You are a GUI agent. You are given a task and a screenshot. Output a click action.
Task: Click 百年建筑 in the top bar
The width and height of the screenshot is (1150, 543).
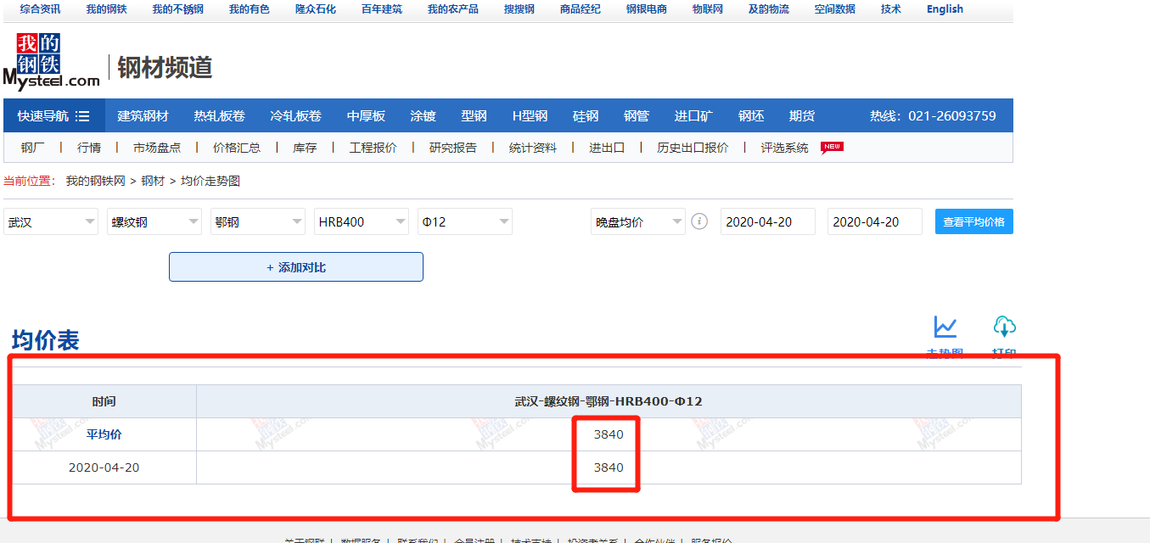click(x=382, y=9)
